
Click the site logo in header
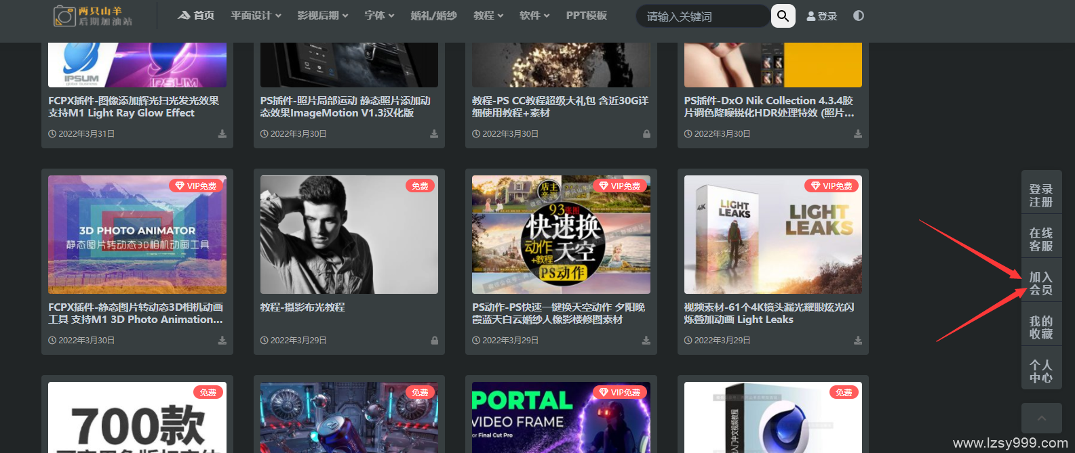coord(94,16)
